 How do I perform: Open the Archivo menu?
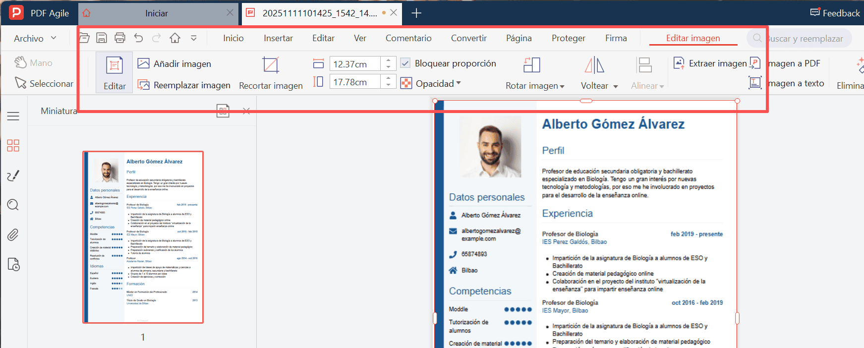35,38
